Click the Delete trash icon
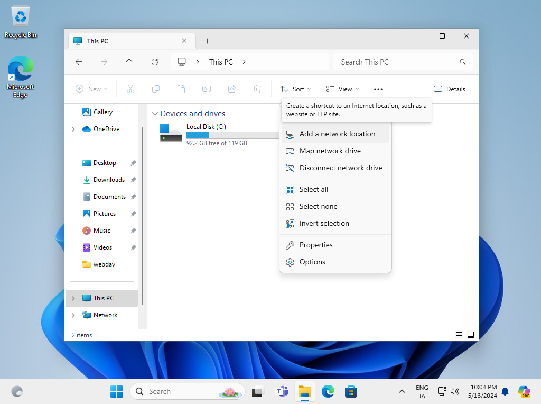Image resolution: width=541 pixels, height=404 pixels. (257, 89)
